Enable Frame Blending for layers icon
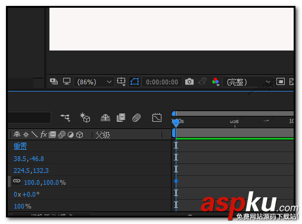 (121, 118)
